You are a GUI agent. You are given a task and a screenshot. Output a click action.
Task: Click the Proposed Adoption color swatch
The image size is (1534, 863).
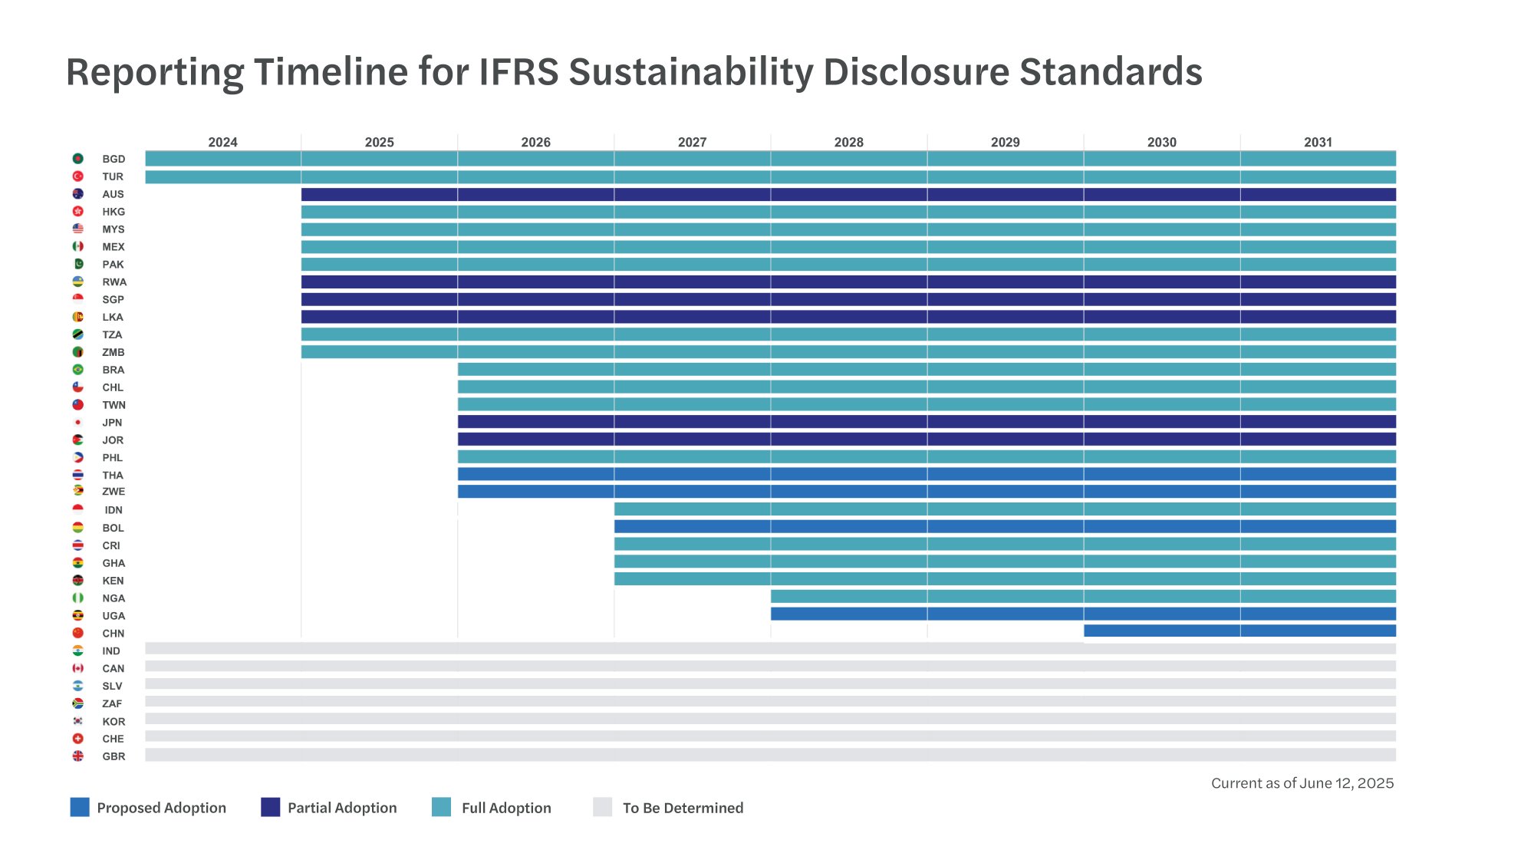79,808
